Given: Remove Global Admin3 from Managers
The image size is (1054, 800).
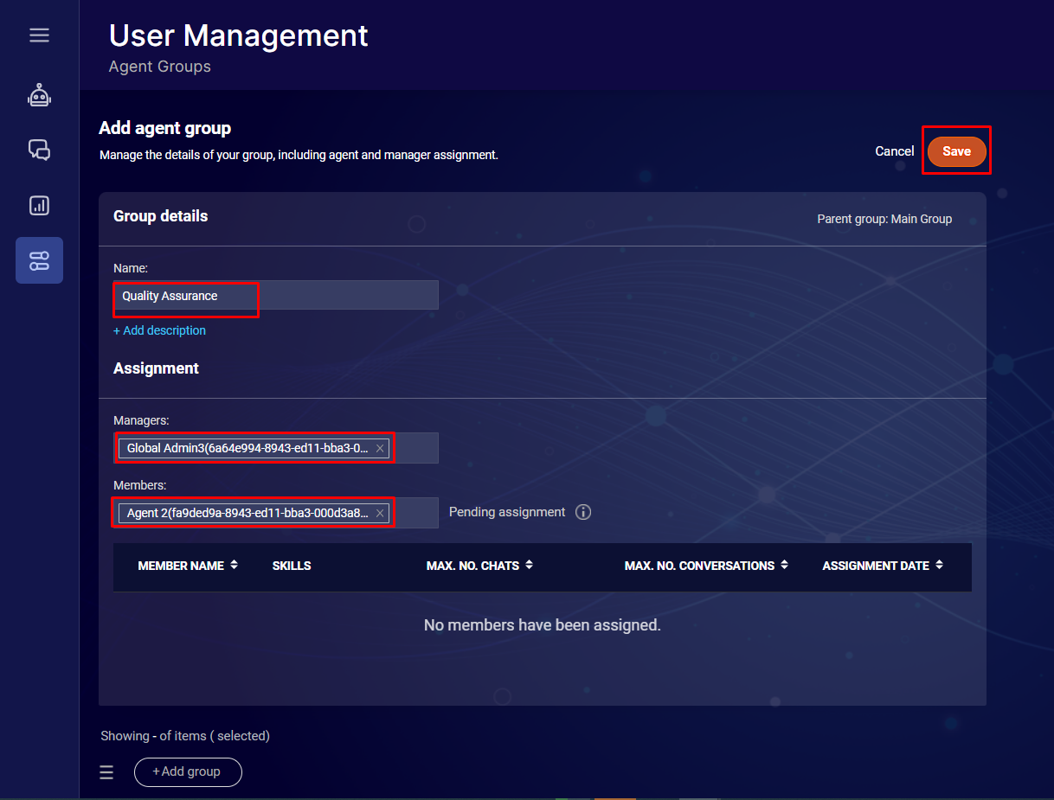Looking at the screenshot, I should click(x=379, y=449).
